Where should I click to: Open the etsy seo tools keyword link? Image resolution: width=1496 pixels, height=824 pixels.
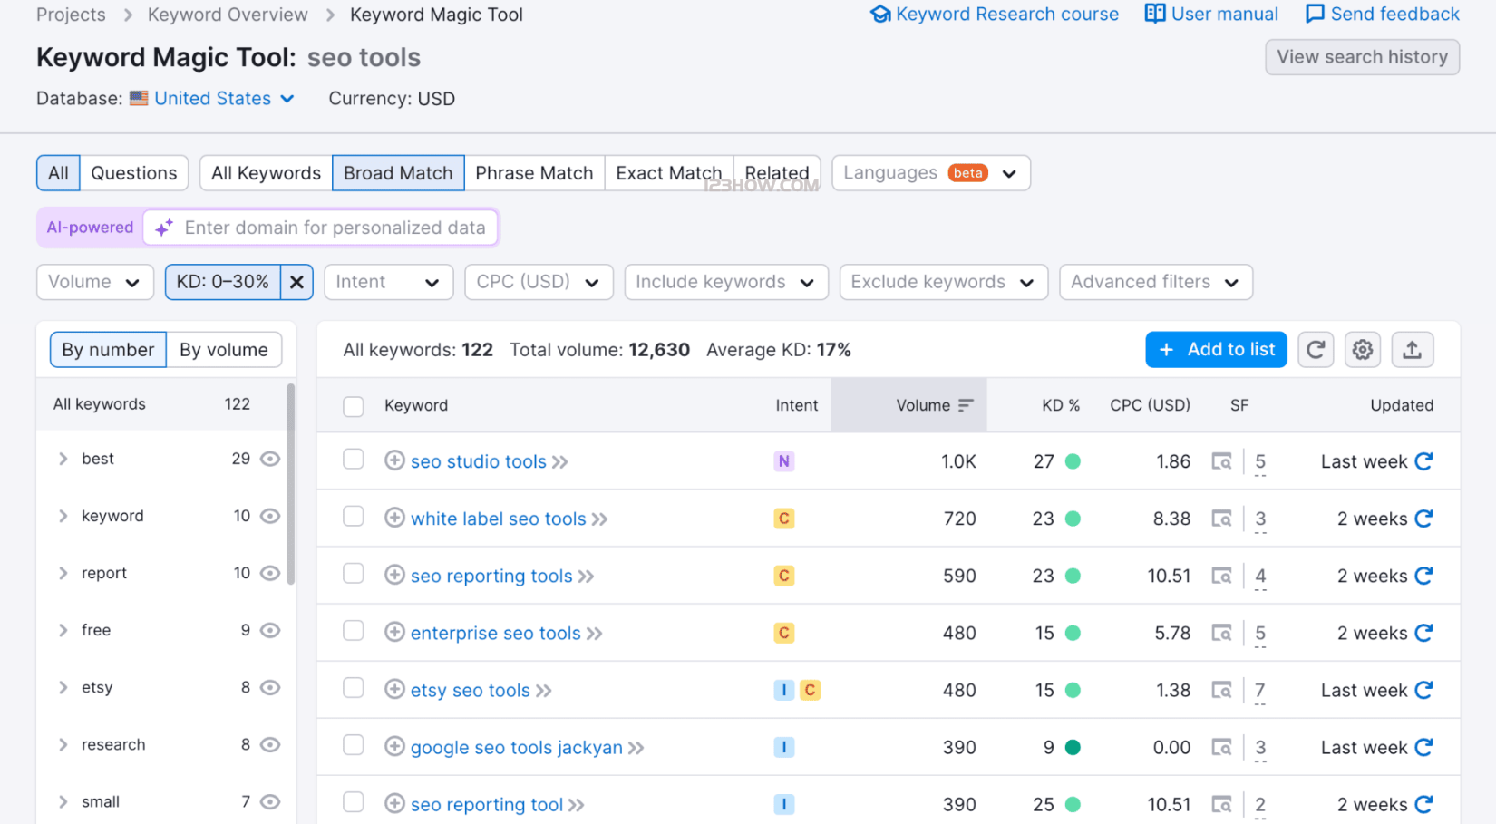click(470, 691)
